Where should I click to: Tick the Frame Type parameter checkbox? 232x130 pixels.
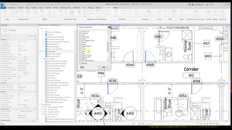[x=80, y=31]
